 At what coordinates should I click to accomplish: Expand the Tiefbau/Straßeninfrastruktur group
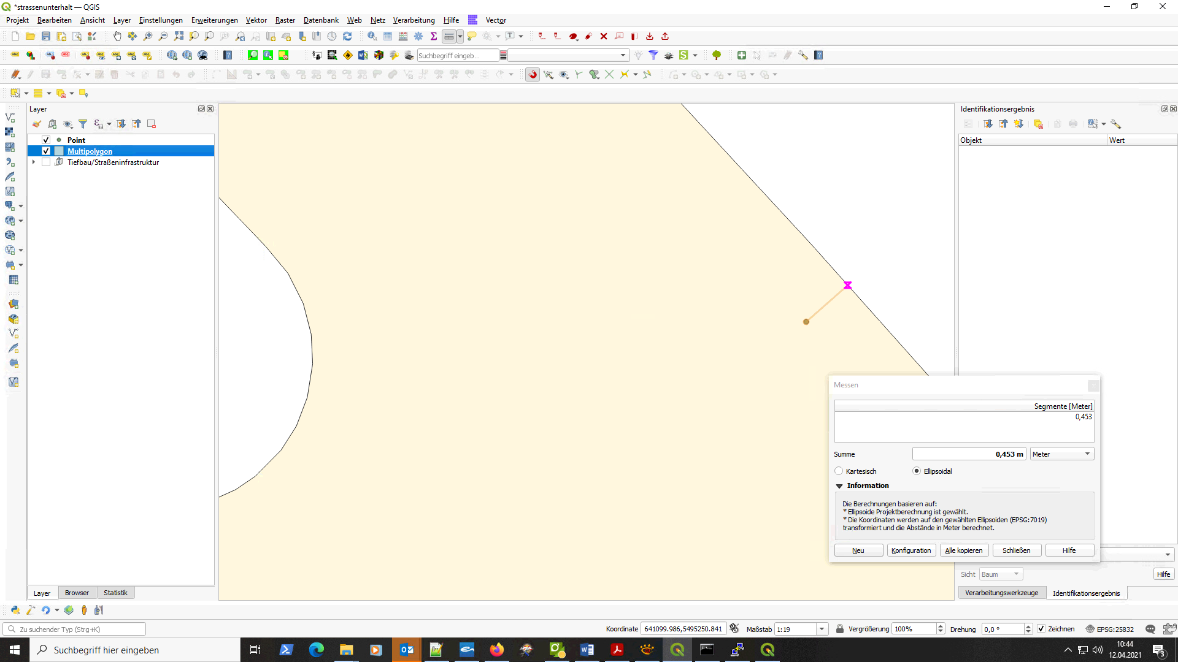[x=34, y=162]
